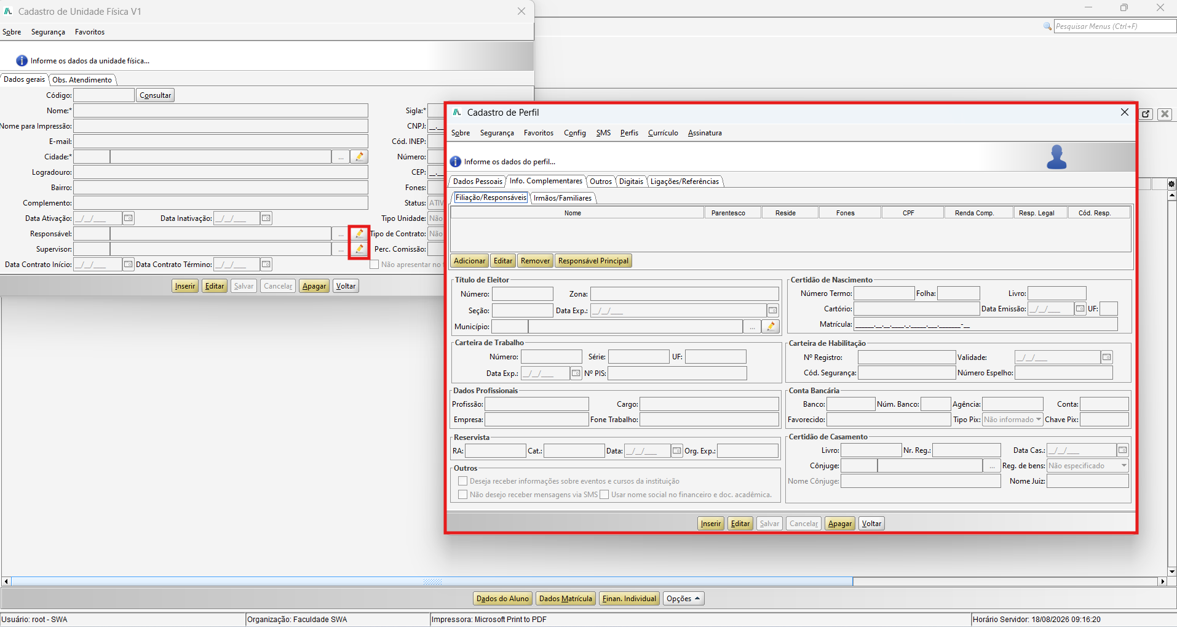The height and width of the screenshot is (627, 1177).
Task: Close the inner panel with the X icon
Action: click(1165, 114)
